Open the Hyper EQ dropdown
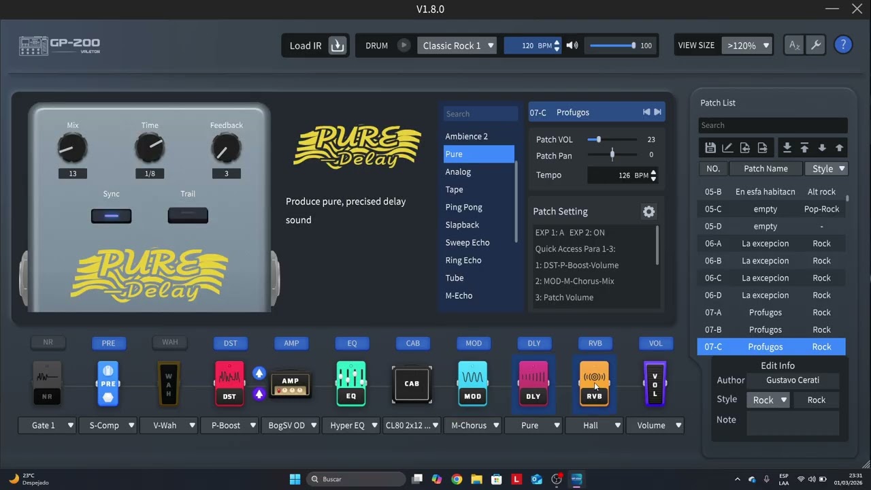The width and height of the screenshot is (871, 490). click(x=350, y=425)
